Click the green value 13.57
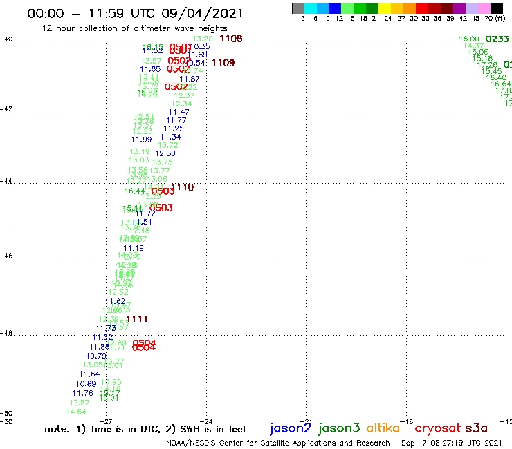This screenshot has width=512, height=449. tap(152, 61)
